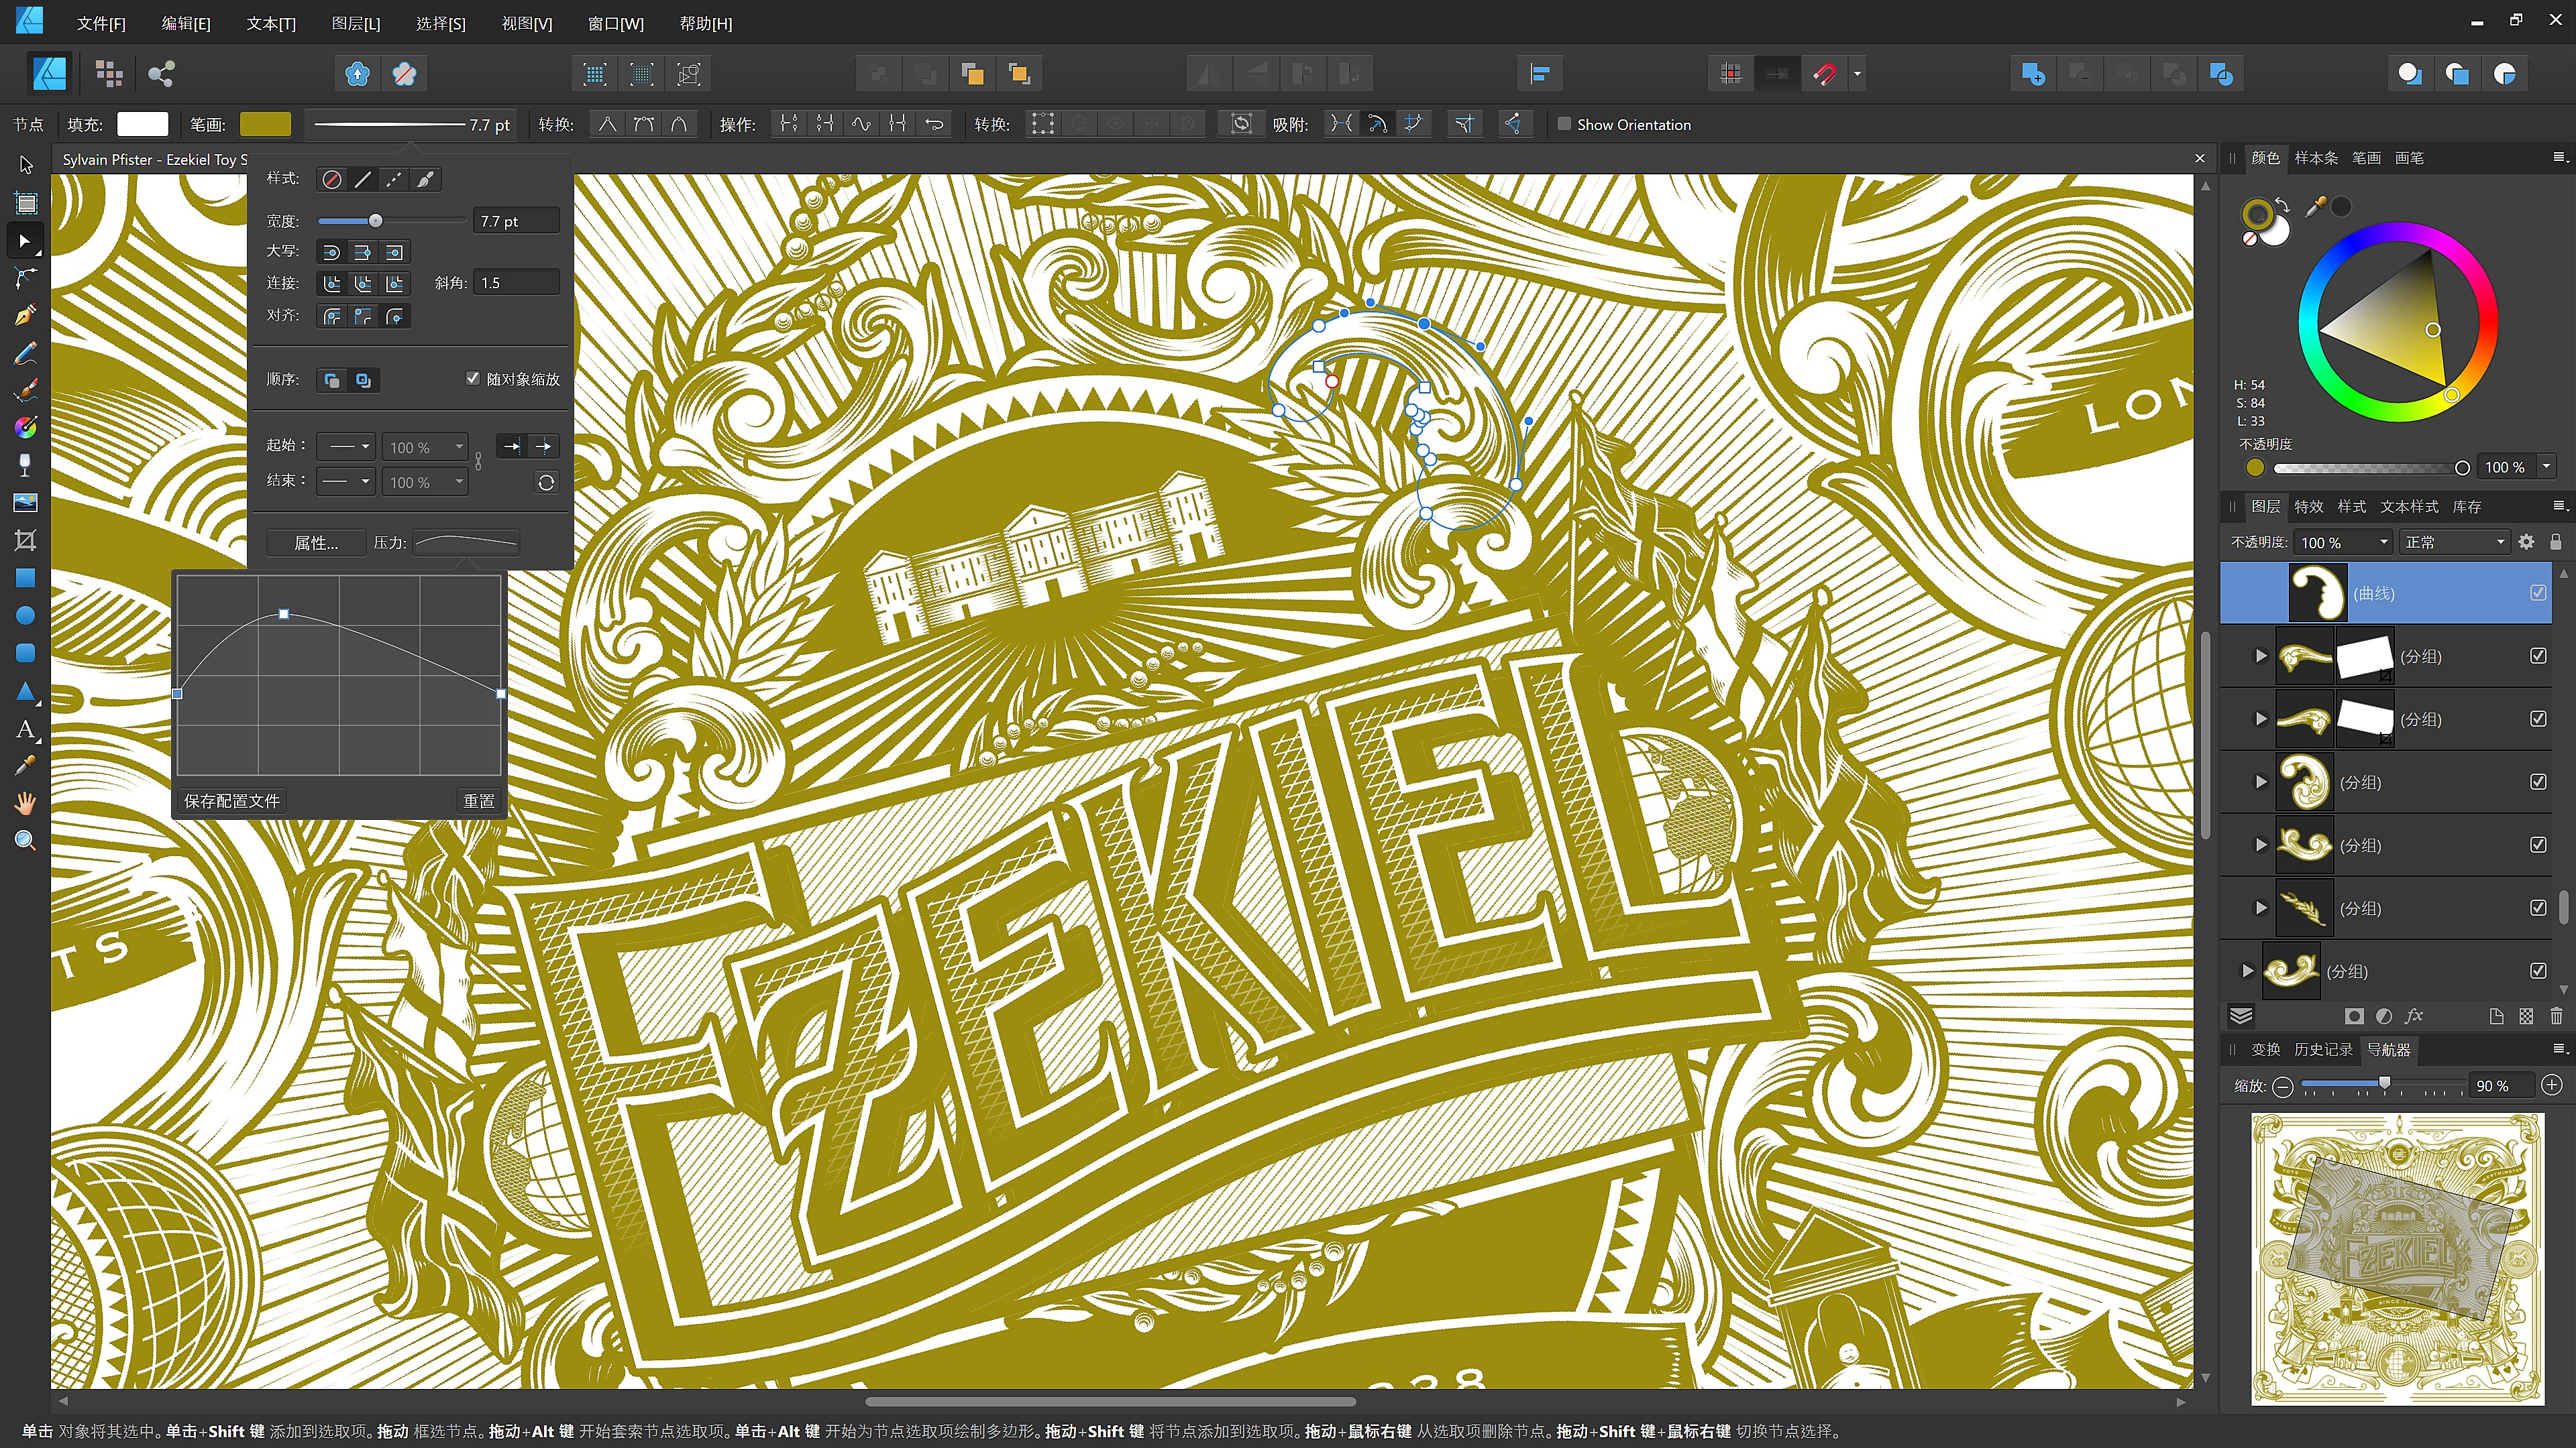Choose dashed line stroke style
Image resolution: width=2576 pixels, height=1448 pixels.
pos(394,179)
